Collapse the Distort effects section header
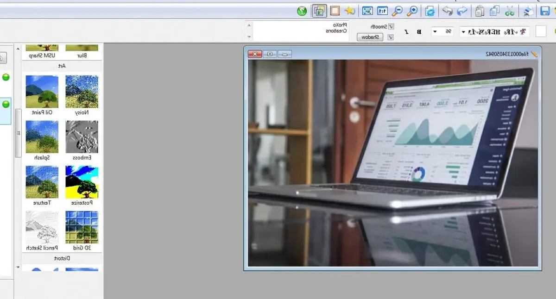 [62, 258]
